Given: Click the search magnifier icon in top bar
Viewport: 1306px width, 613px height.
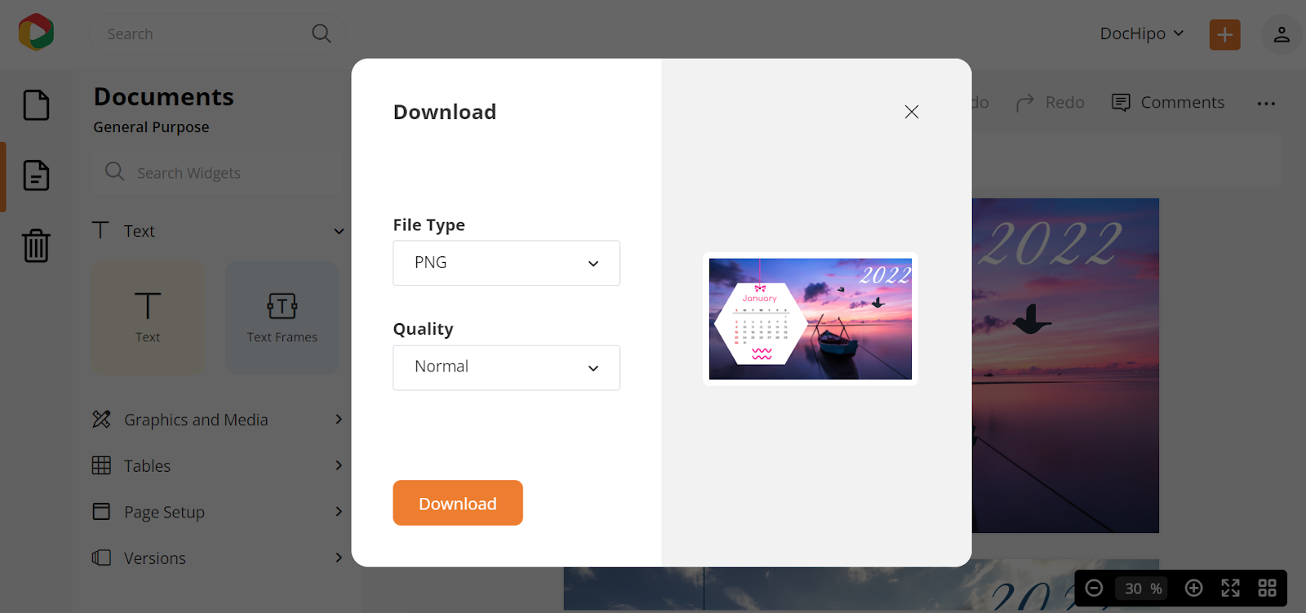Looking at the screenshot, I should 322,33.
